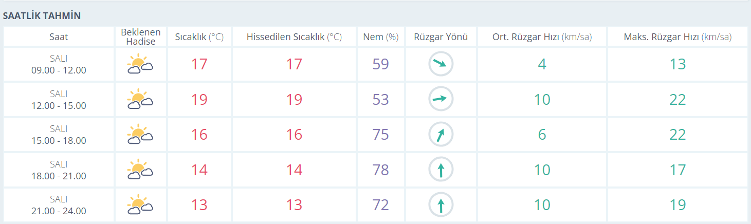The width and height of the screenshot is (751, 224).
Task: Click the Beklenen Hadise column header
Action: (140, 37)
